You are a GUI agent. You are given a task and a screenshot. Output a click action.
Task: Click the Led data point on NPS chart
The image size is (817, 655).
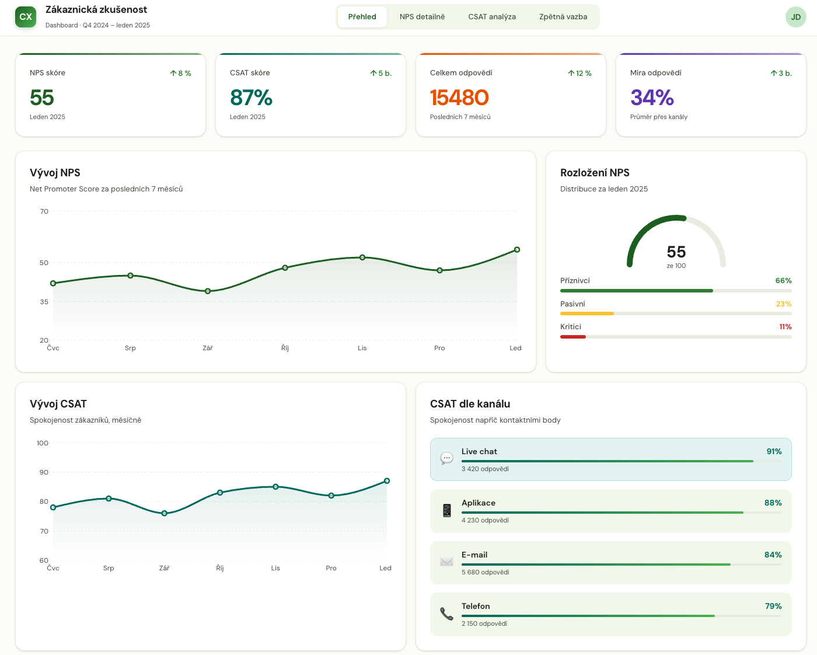coord(516,250)
